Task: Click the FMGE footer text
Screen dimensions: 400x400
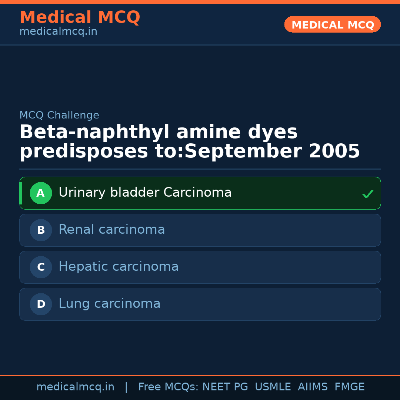Action: click(x=349, y=387)
